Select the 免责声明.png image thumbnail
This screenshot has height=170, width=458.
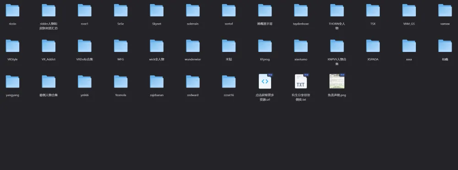[x=337, y=82]
